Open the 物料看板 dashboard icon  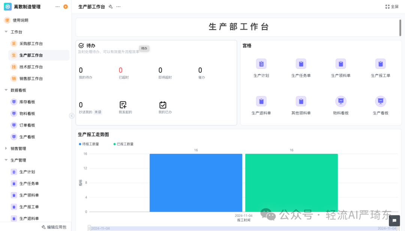pyautogui.click(x=340, y=101)
